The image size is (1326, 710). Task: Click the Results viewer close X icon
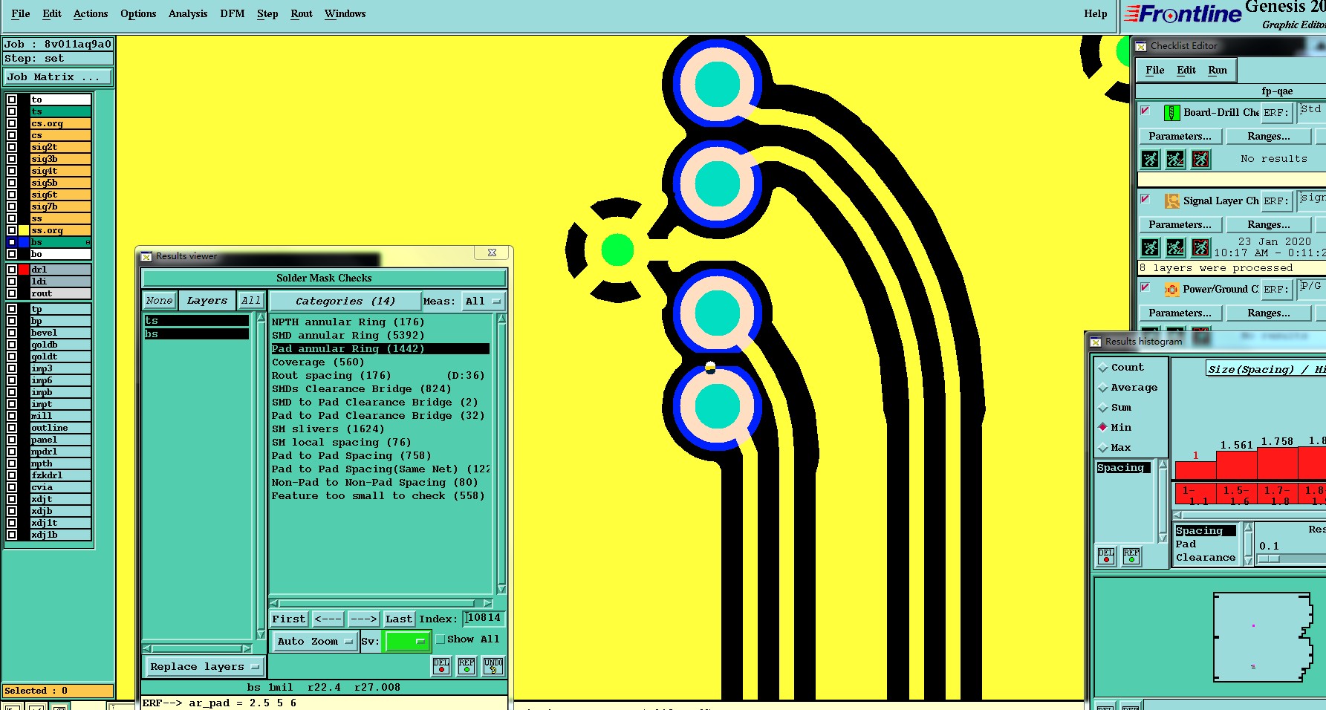click(492, 253)
